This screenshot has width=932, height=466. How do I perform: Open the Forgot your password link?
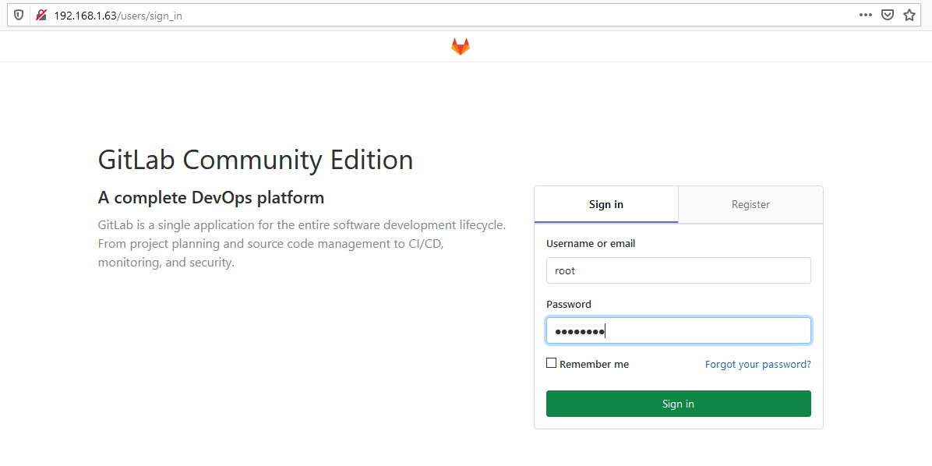[x=757, y=363]
